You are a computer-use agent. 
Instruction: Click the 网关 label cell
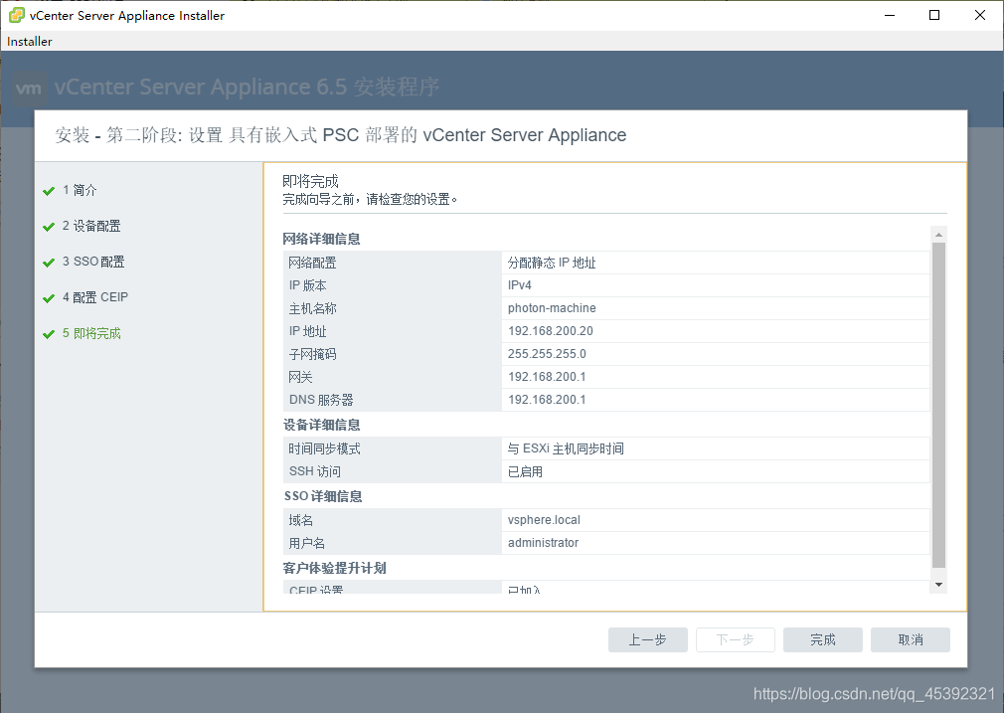393,377
